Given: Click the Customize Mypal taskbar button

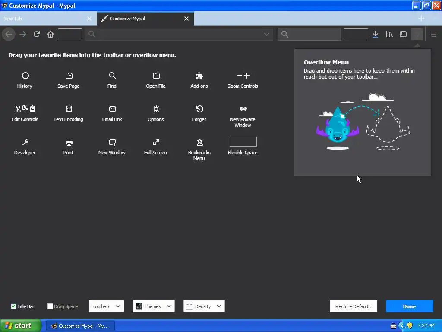Looking at the screenshot, I should pyautogui.click(x=80, y=326).
